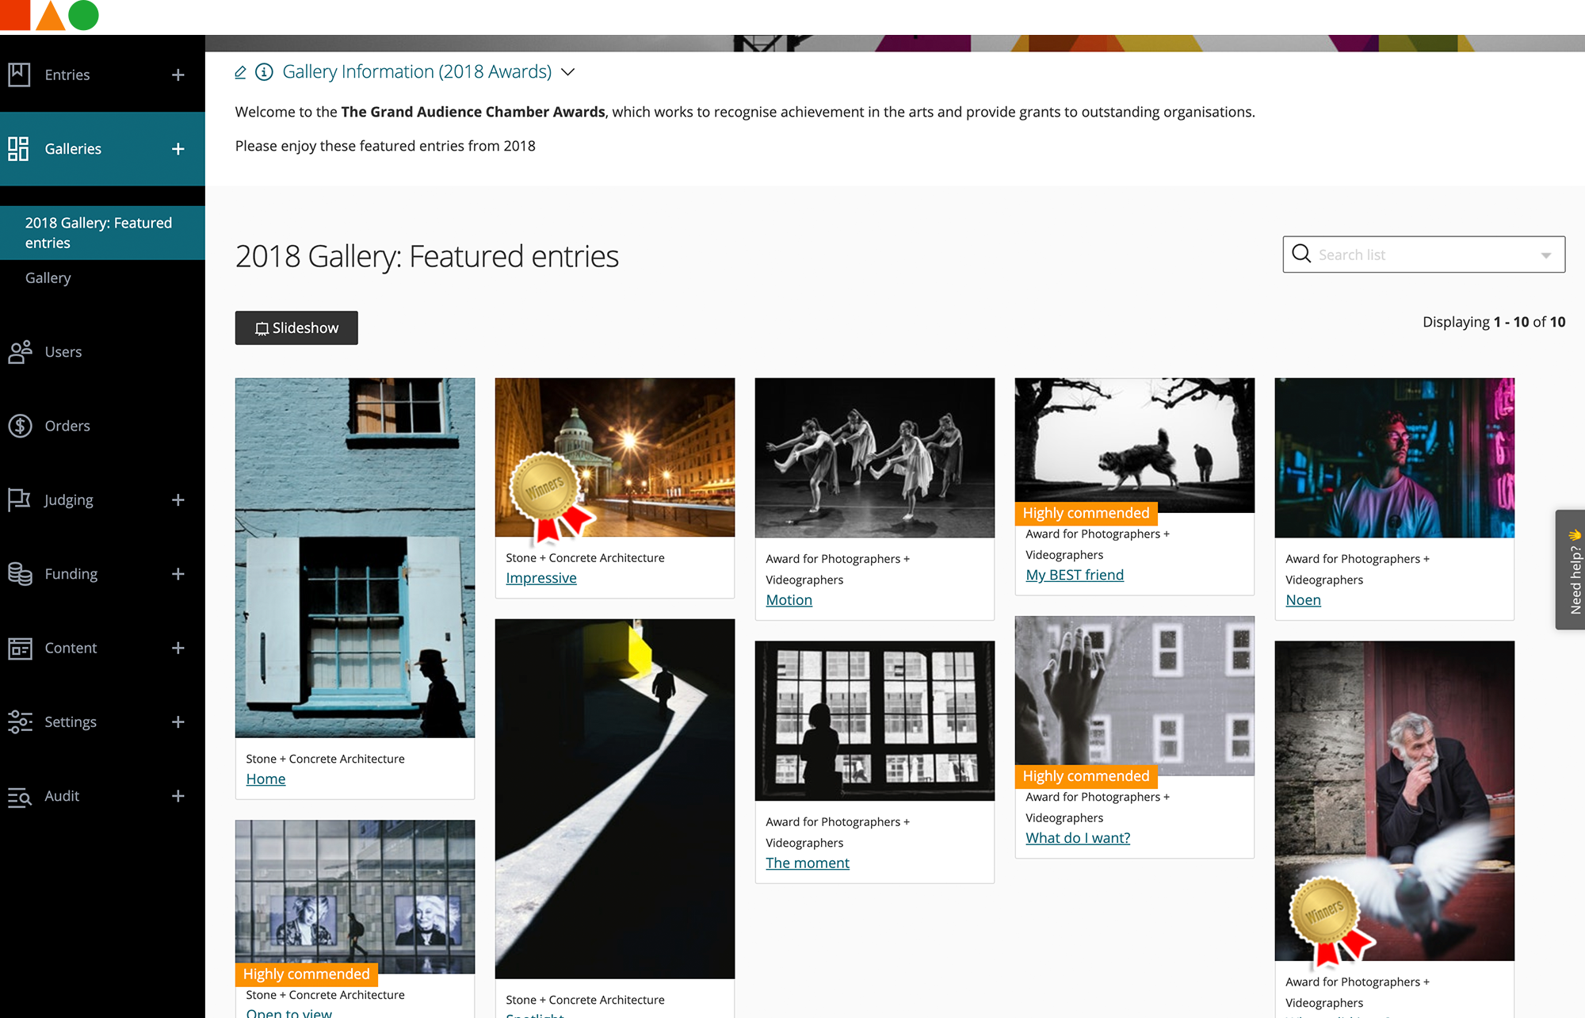This screenshot has height=1018, width=1585.
Task: Open the search list dropdown arrow
Action: (1545, 255)
